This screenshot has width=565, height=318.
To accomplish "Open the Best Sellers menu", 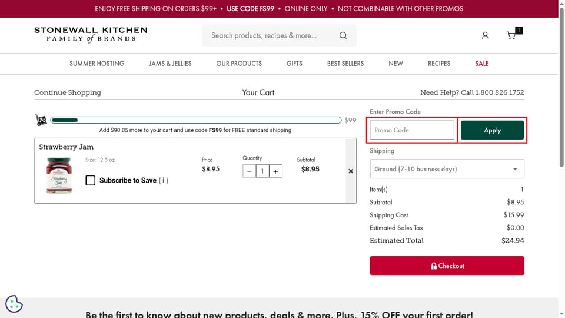I will (x=345, y=64).
